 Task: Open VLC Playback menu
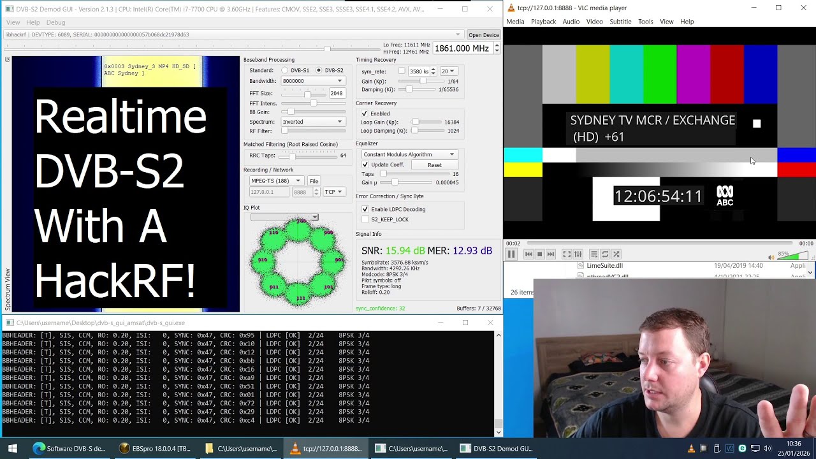pos(543,22)
